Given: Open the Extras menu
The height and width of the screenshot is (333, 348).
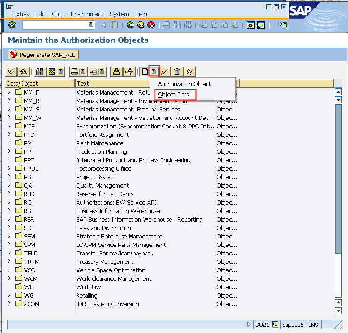Looking at the screenshot, I should (x=21, y=14).
